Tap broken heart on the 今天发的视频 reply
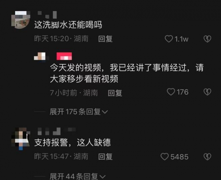Screen dimensions: 221x180 207,92
